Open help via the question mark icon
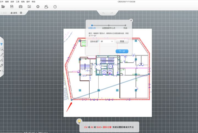Screen dimensions: 198x133 [55, 7]
